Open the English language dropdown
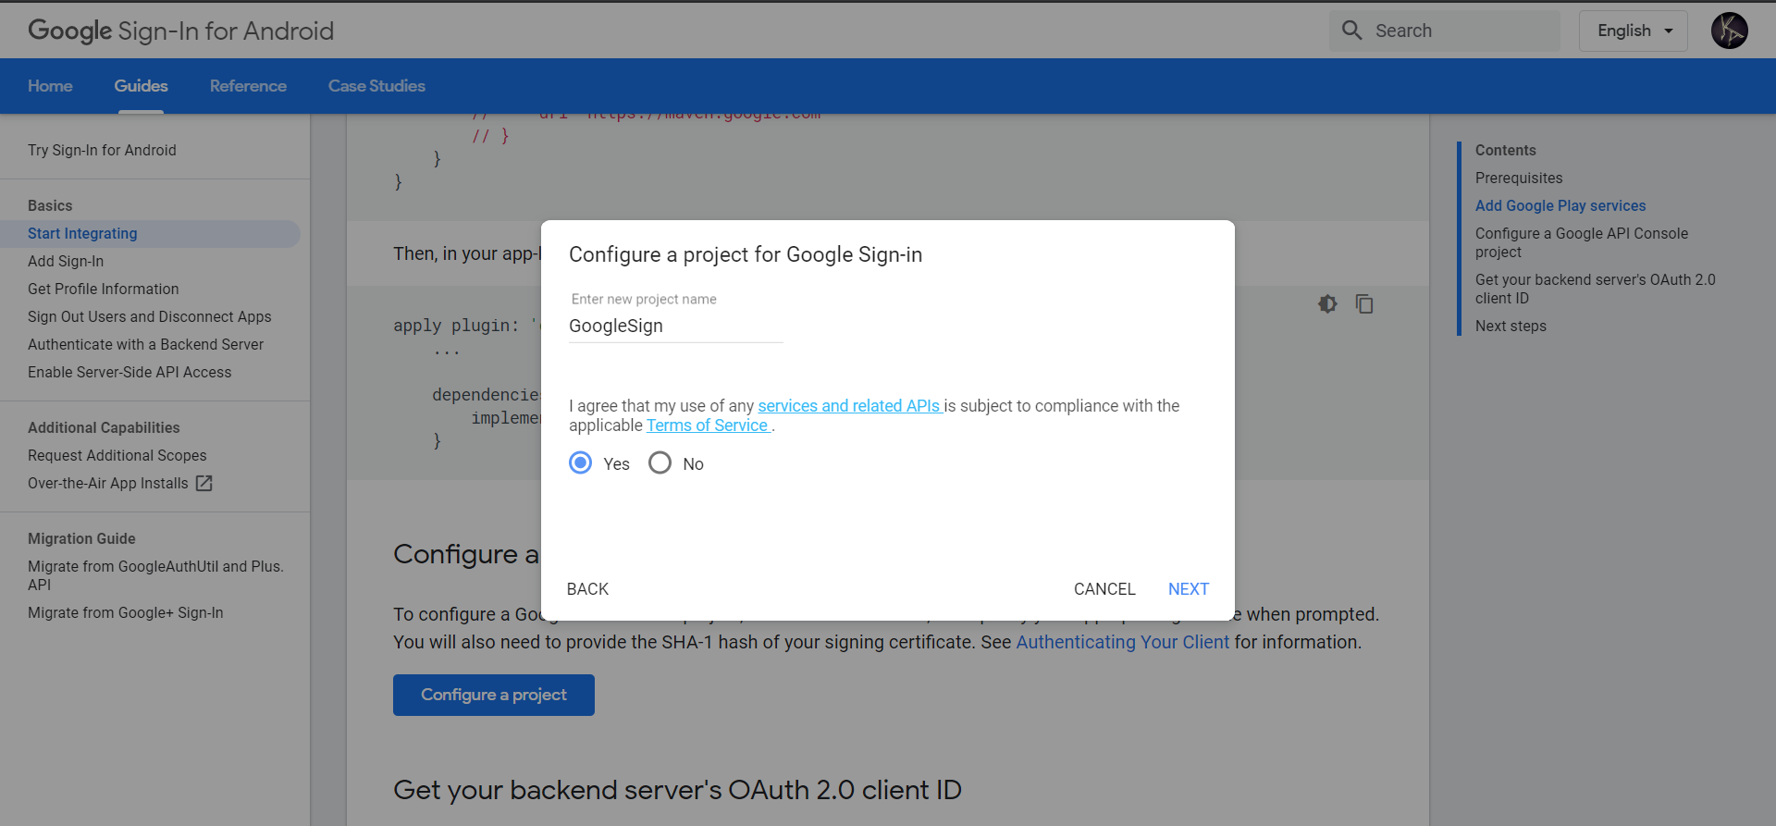Screen dimensions: 1776x826 [1633, 31]
